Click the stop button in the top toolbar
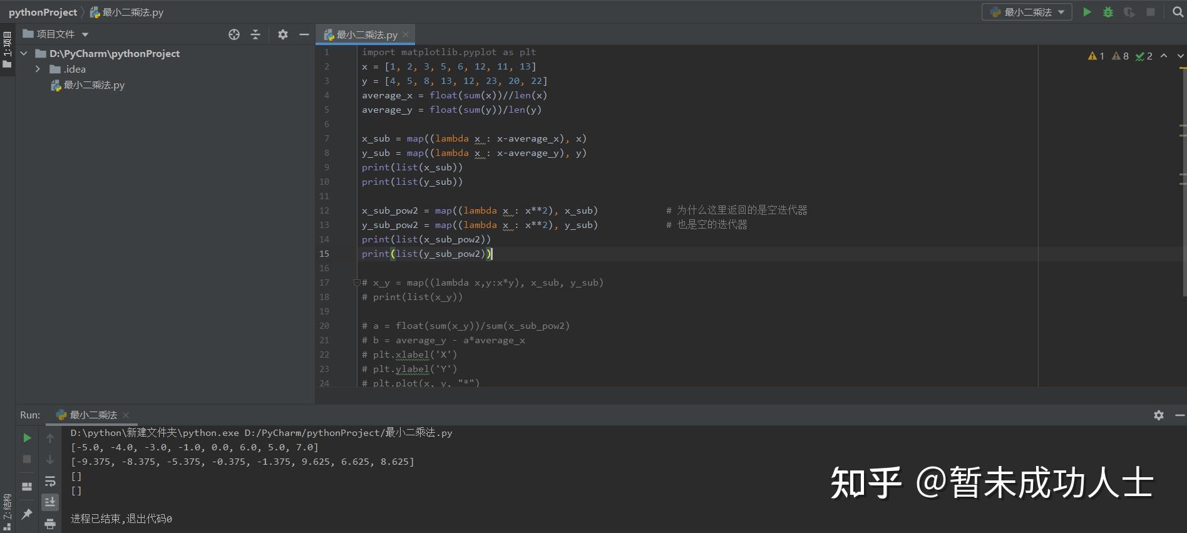 (1151, 12)
